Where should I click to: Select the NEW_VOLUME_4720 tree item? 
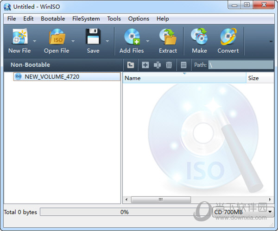pos(67,76)
